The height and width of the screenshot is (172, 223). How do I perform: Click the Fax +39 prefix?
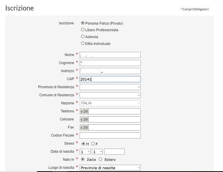pyautogui.click(x=84, y=127)
